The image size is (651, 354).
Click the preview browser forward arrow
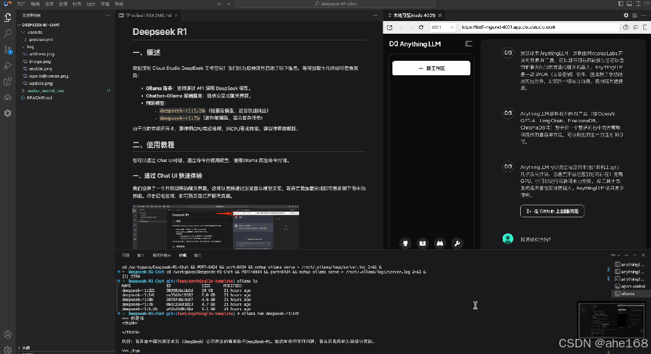coord(411,27)
